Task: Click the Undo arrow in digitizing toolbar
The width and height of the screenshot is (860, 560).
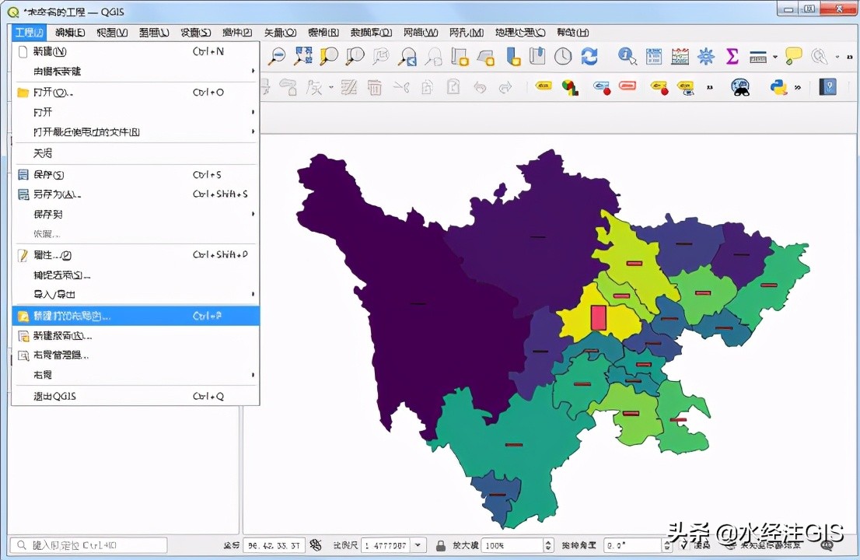Action: [x=480, y=87]
